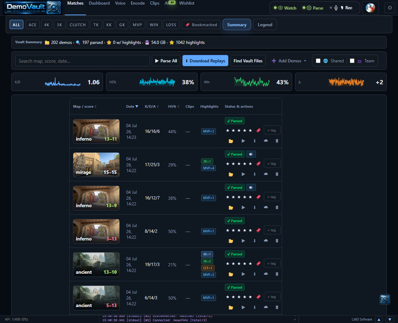Click the K/D sparkline chart
The image size is (398, 323).
[x=63, y=82]
